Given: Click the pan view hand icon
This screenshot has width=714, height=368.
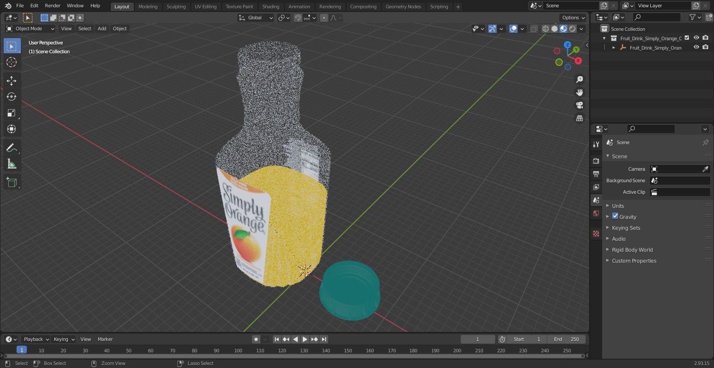Looking at the screenshot, I should 579,92.
